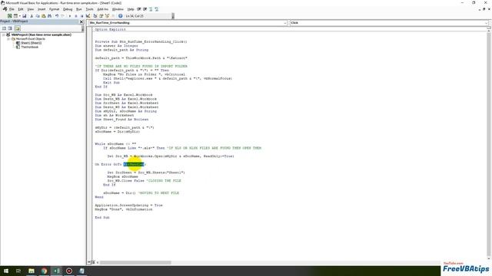This screenshot has height=276, width=492.
Task: Open the screen recorder taskbar icon
Action: pyautogui.click(x=69, y=271)
